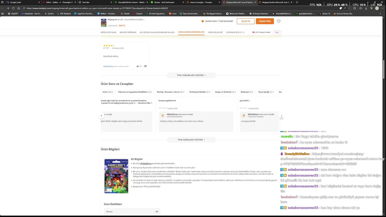386x217 pixels.
Task: Click the Minecraft product image thumbnail
Action: click(116, 176)
